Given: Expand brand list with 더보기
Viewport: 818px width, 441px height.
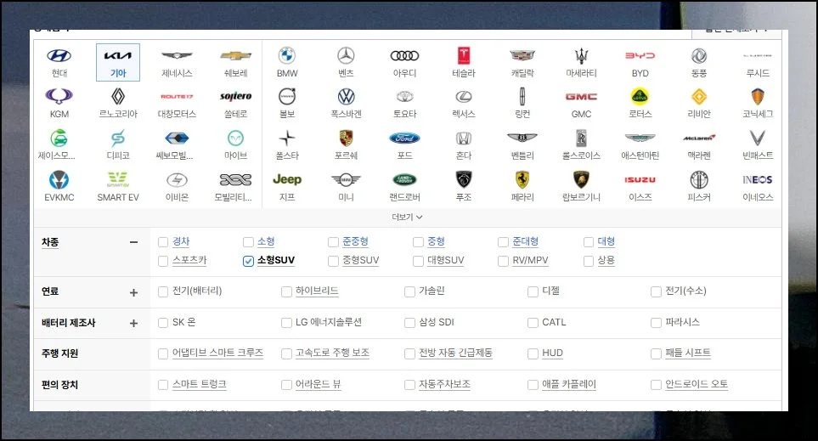Looking at the screenshot, I should [407, 217].
